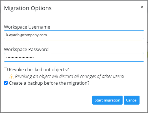Enable the Revoke checked out objects checkbox
Screen dimensions: 148x113
pos(6,70)
